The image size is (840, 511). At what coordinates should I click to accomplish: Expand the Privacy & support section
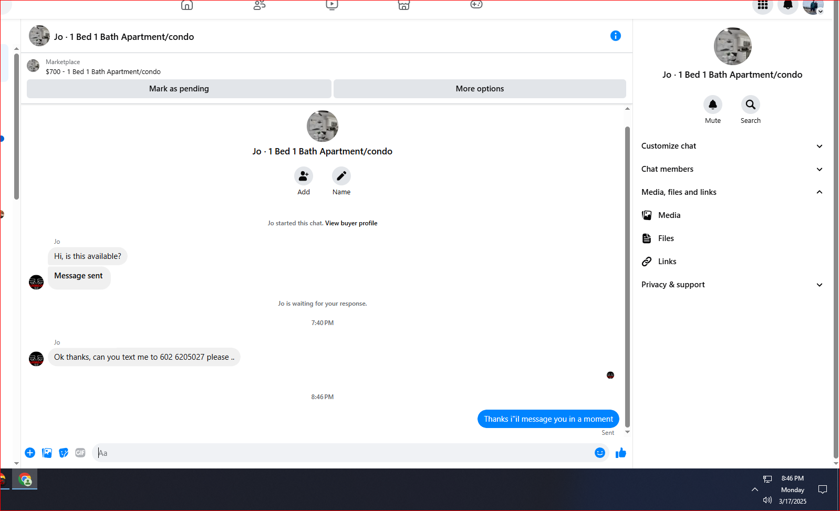pos(732,285)
